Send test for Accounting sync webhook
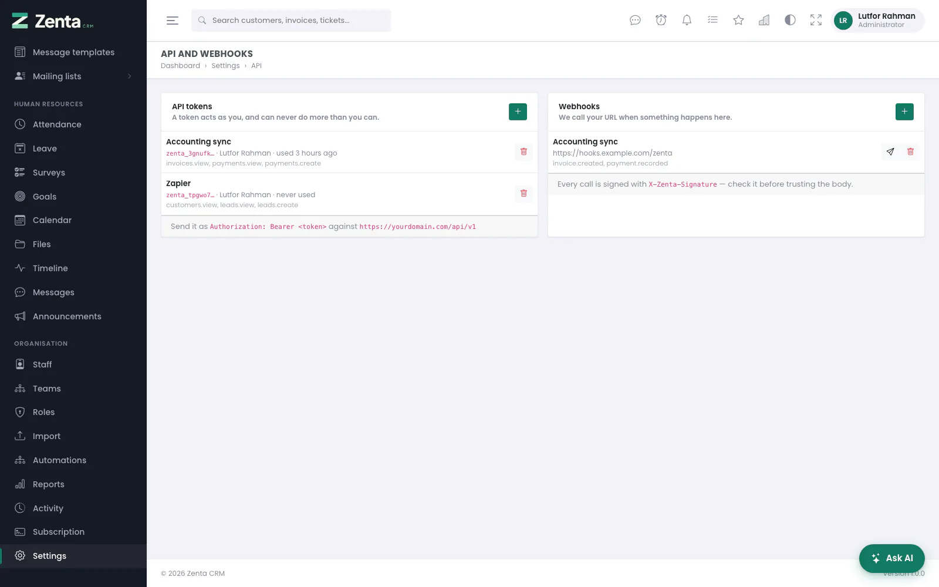This screenshot has height=587, width=939. (x=890, y=151)
